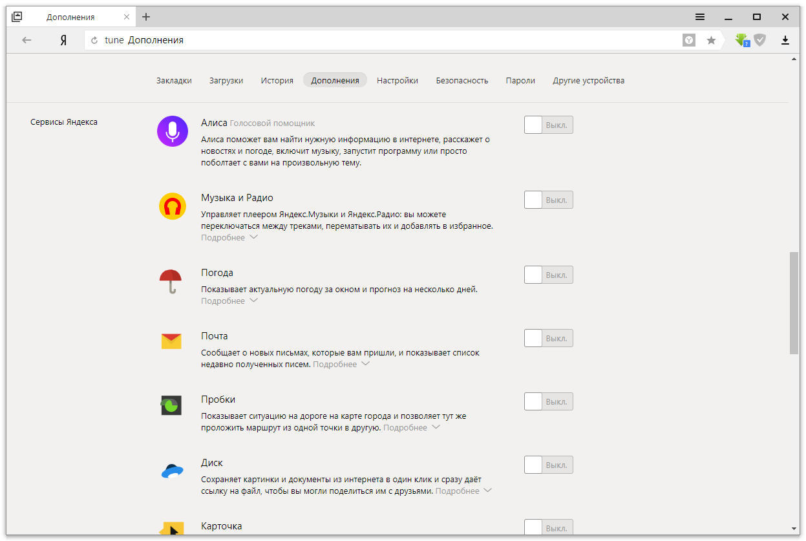Open the Закладки tab

tap(174, 81)
